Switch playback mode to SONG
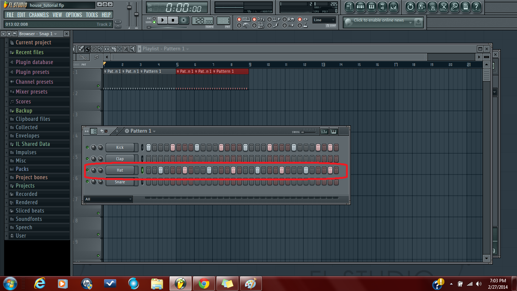517x291 pixels. [154, 21]
